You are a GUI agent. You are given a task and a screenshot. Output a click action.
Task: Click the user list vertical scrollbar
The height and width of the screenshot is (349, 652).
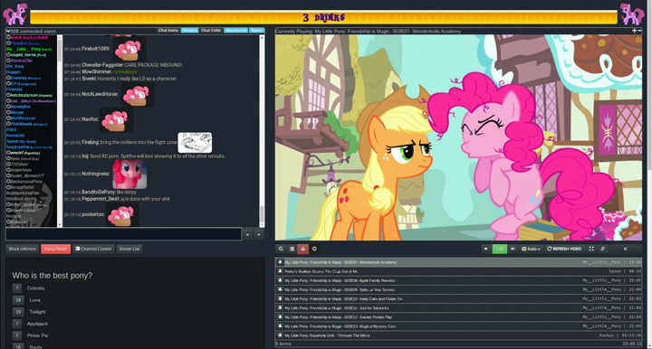pos(60,131)
